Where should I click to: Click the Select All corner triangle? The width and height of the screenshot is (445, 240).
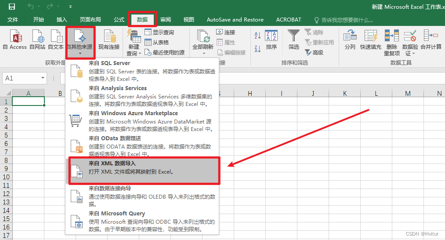(8, 93)
